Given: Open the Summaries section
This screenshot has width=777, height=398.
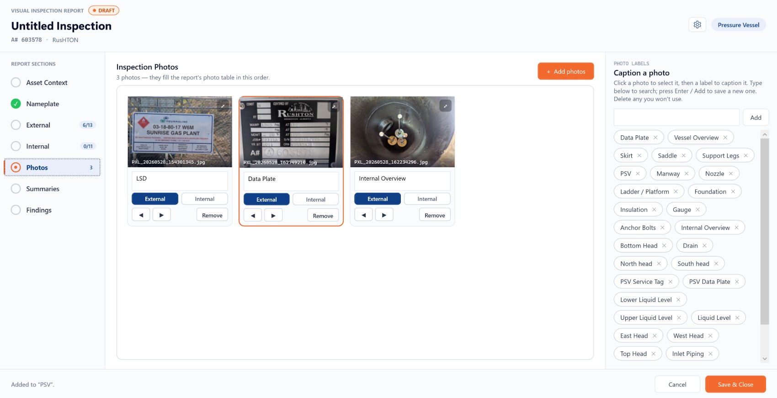Looking at the screenshot, I should click(52, 189).
